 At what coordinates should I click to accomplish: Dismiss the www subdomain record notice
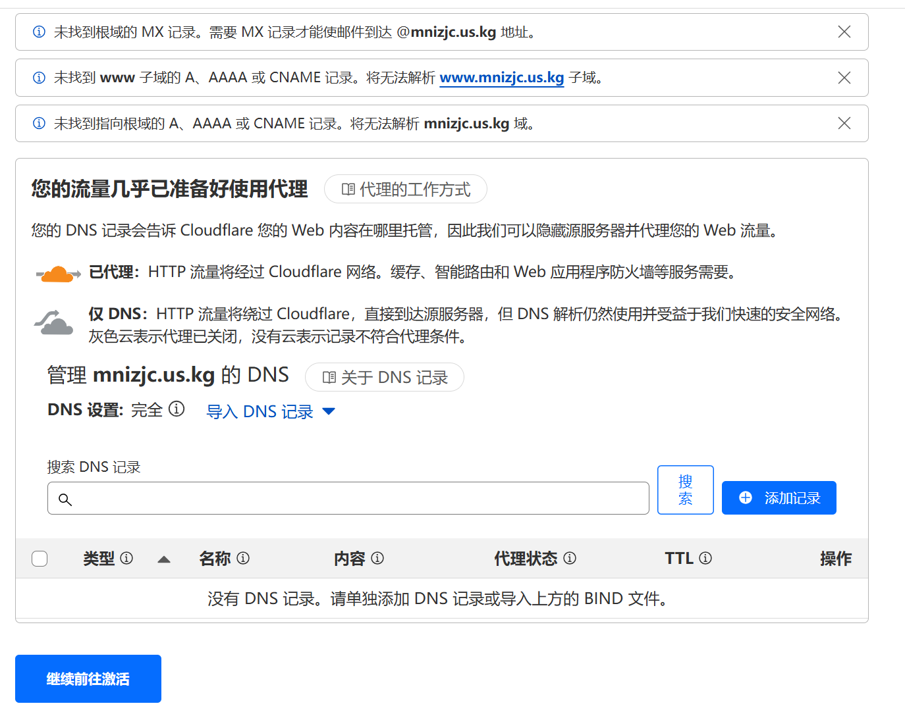[844, 78]
